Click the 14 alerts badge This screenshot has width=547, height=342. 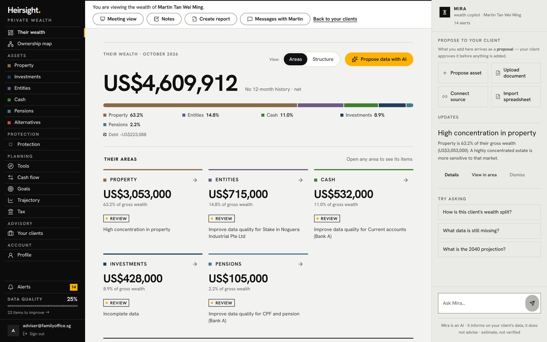click(x=74, y=287)
